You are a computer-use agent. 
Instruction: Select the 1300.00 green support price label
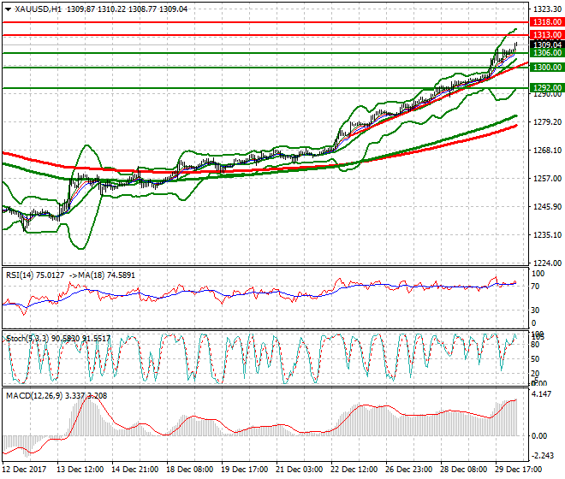547,68
